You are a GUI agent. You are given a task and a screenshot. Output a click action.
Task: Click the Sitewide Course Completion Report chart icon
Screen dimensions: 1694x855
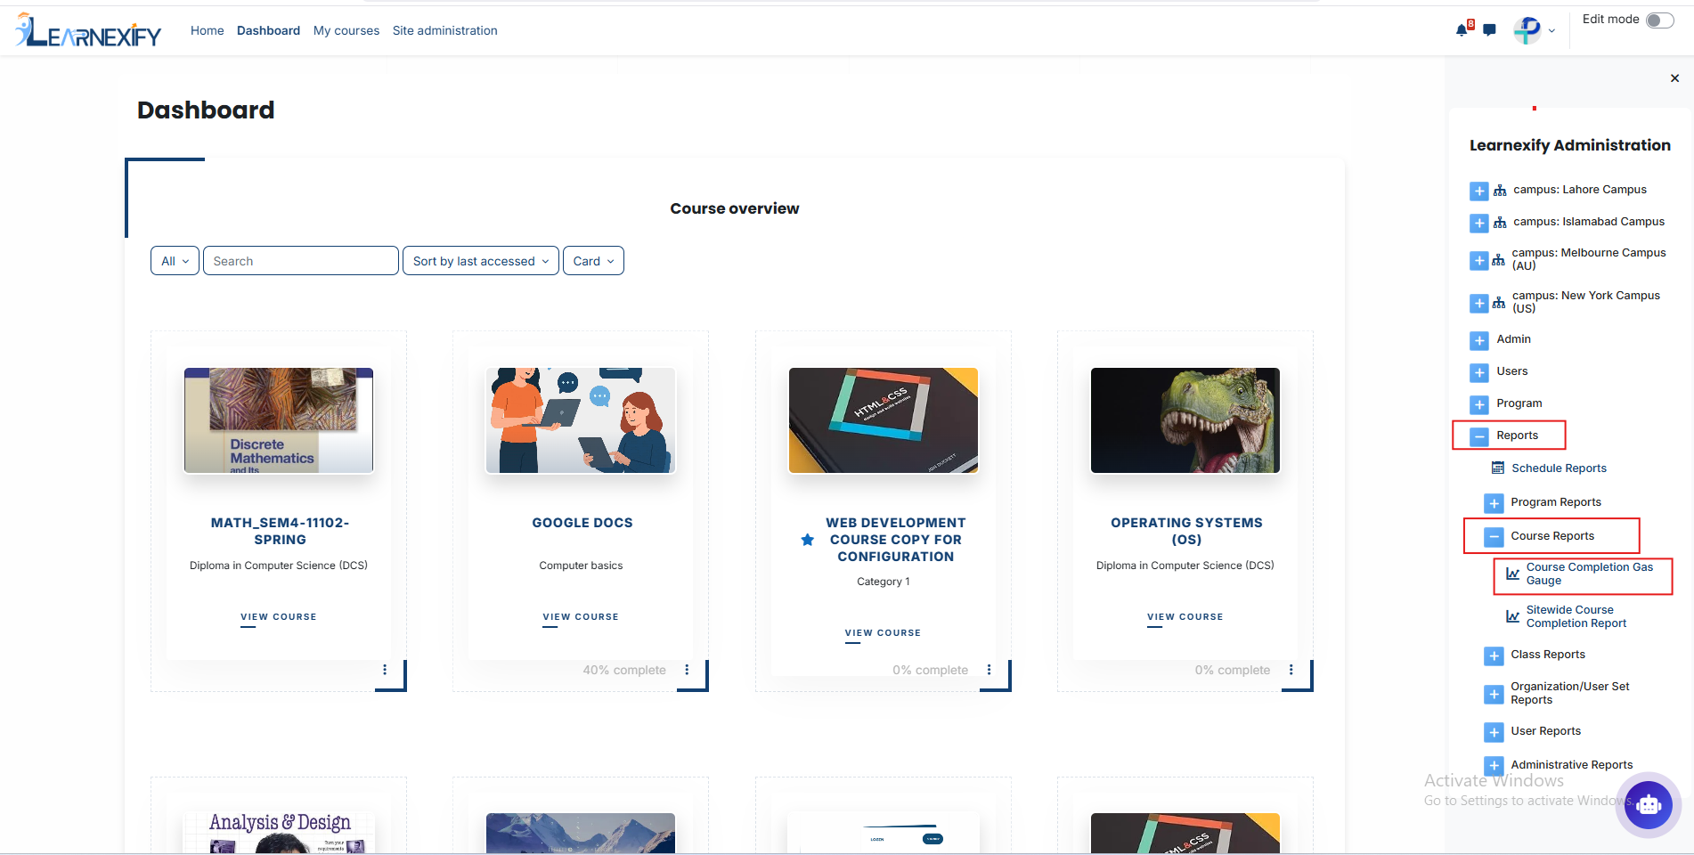(1513, 616)
